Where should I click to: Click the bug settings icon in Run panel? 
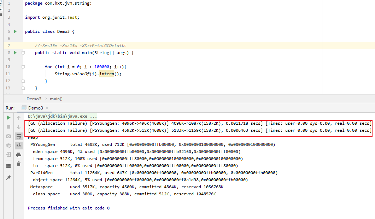(8, 145)
